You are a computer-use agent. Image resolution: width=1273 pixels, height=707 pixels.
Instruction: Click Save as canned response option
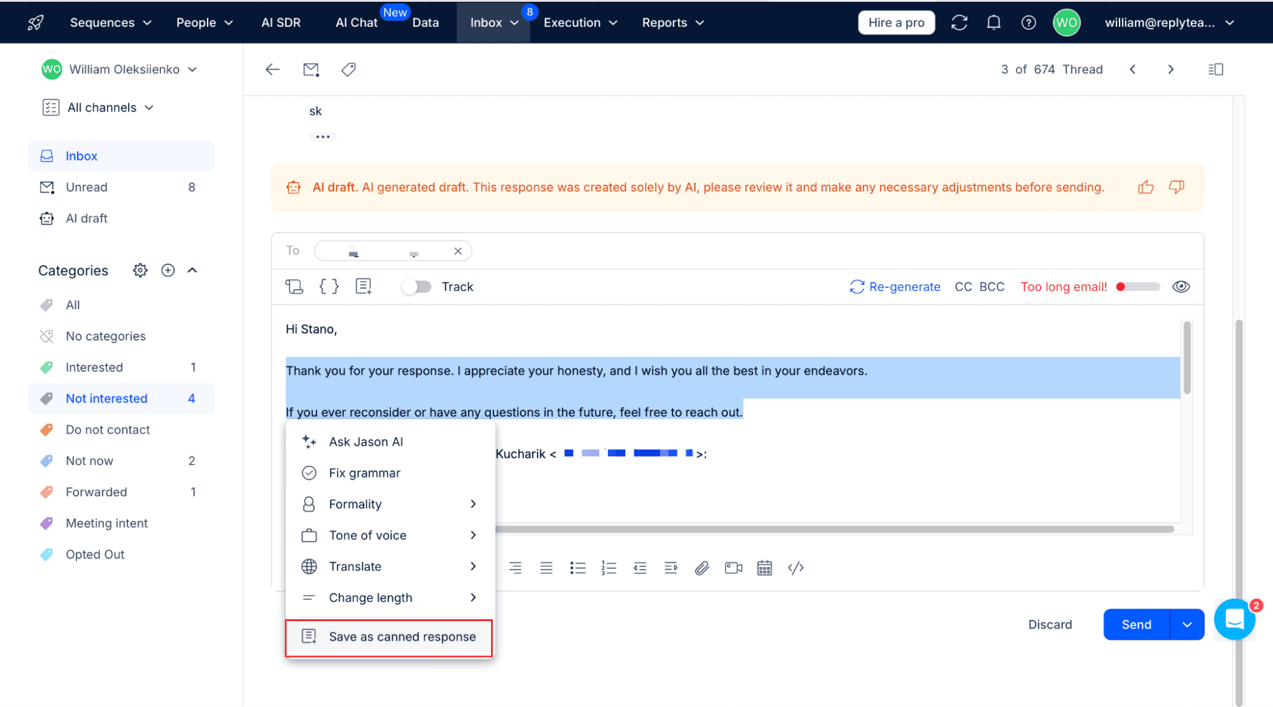coord(401,636)
